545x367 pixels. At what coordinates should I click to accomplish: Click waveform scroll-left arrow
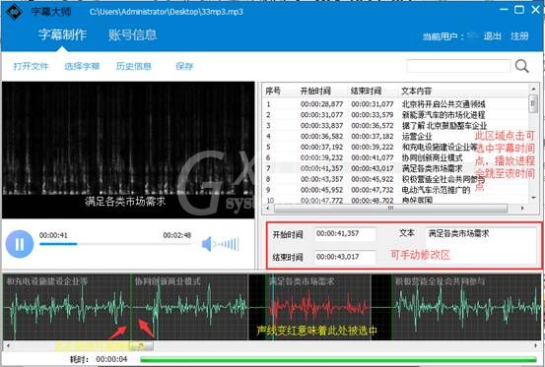coord(8,345)
